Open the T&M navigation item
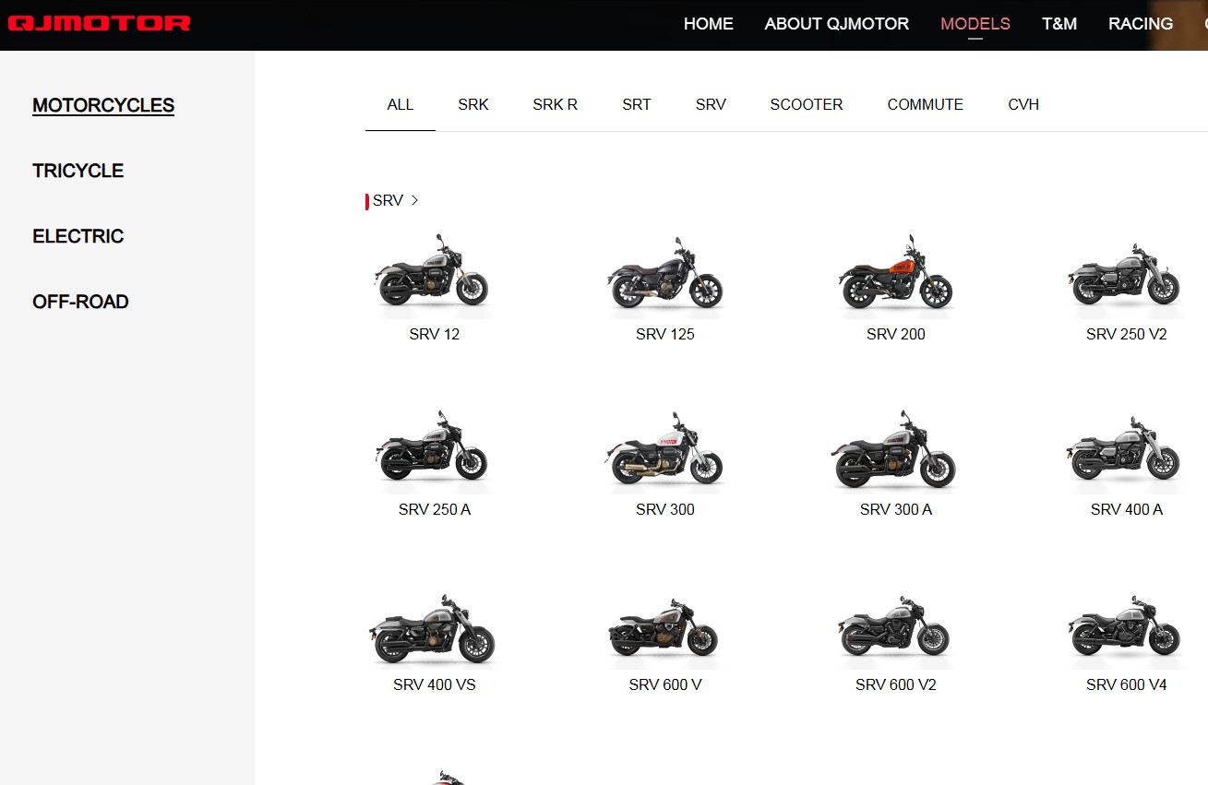1208x785 pixels. [1059, 24]
